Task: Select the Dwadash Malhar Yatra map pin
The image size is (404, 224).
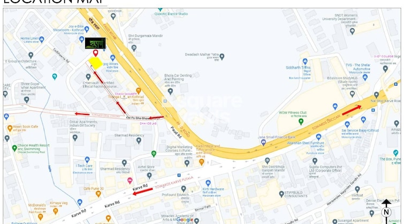Action: [222, 56]
